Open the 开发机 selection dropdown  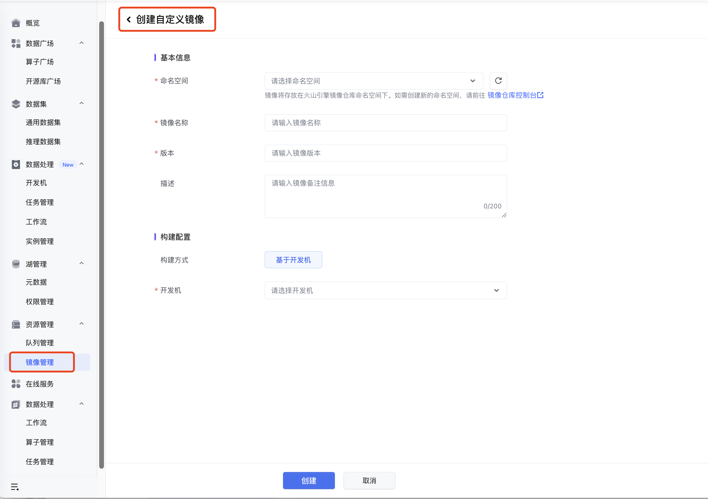click(x=385, y=290)
